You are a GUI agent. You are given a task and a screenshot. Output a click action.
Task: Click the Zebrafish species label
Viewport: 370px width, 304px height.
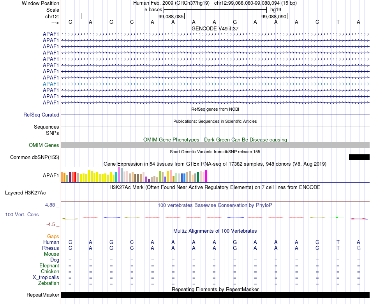click(49, 283)
